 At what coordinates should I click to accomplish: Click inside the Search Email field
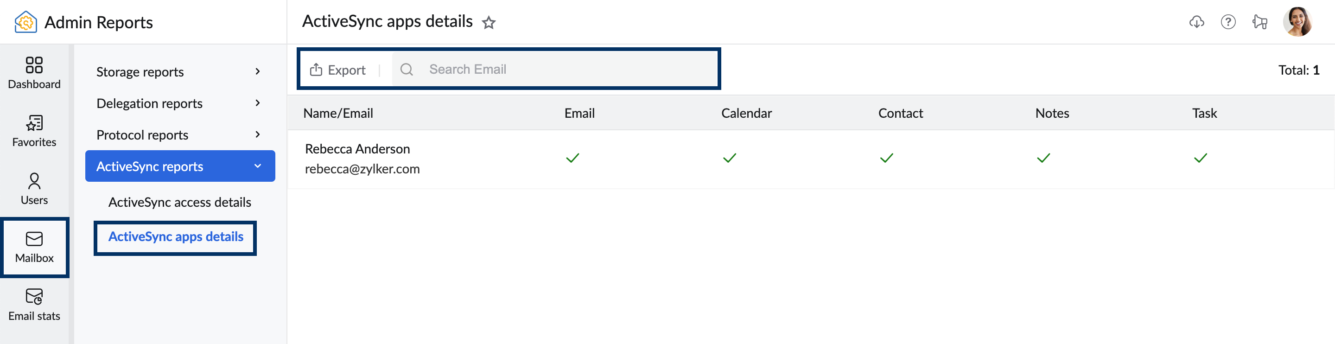click(518, 69)
